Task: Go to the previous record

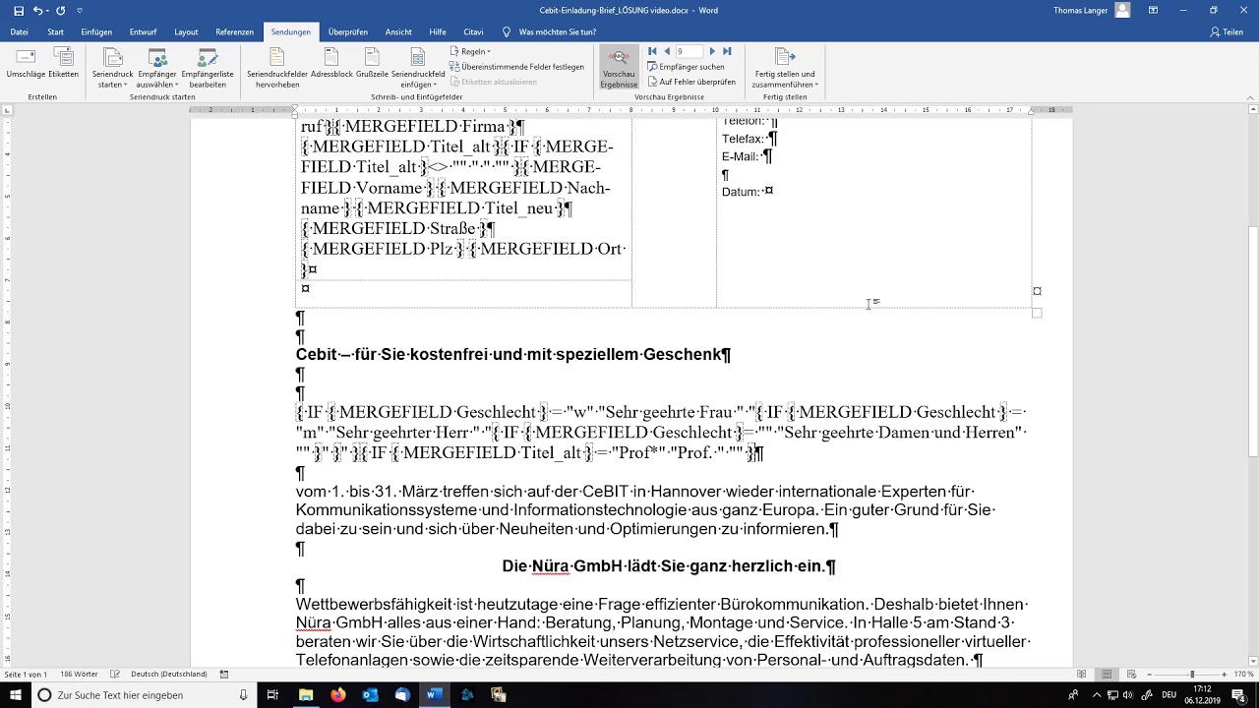Action: click(667, 51)
